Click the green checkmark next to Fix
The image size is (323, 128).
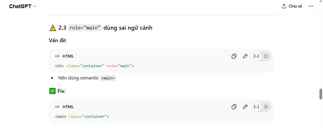52,91
